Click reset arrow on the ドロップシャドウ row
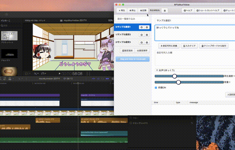The height and width of the screenshot is (150, 235). tap(192, 123)
